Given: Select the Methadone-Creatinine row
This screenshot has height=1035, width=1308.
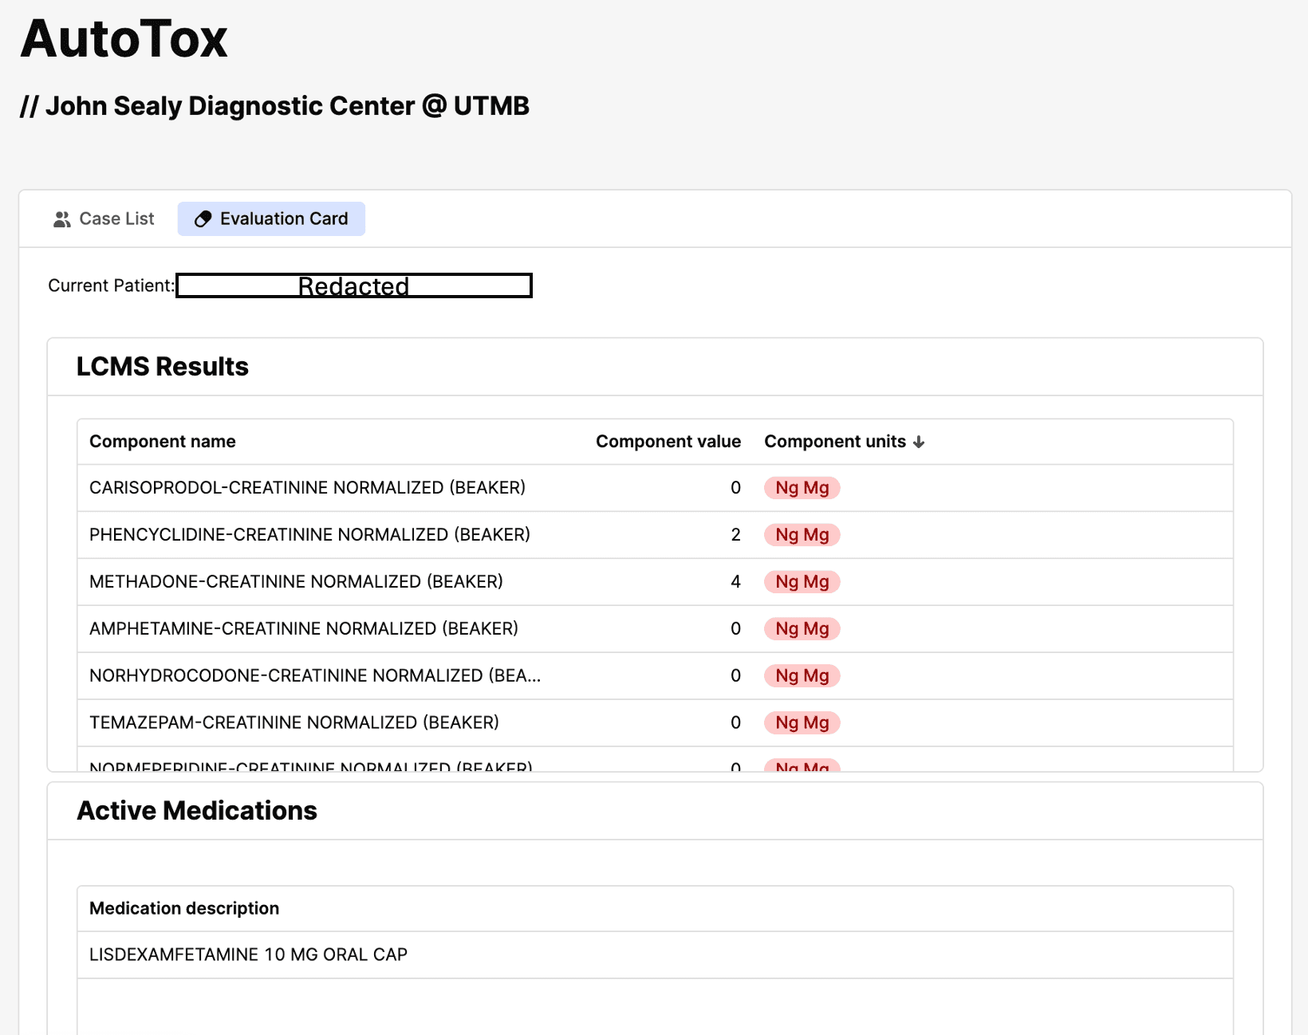Looking at the screenshot, I should [296, 582].
